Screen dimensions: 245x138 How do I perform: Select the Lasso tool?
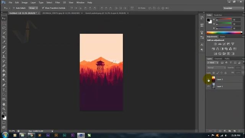click(x=4, y=28)
